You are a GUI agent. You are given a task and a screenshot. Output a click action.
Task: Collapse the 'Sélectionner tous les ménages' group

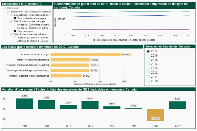8,21
